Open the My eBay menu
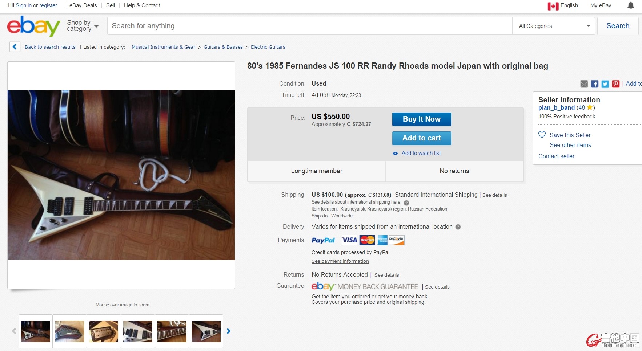The width and height of the screenshot is (642, 351). pyautogui.click(x=601, y=5)
